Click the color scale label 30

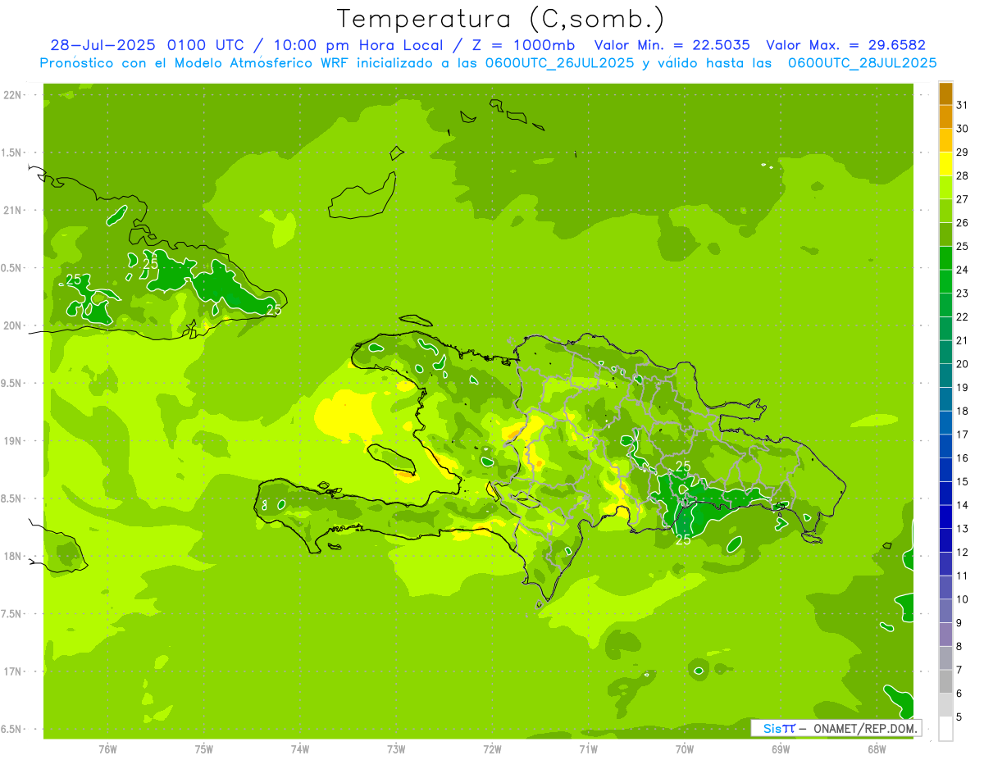963,129
